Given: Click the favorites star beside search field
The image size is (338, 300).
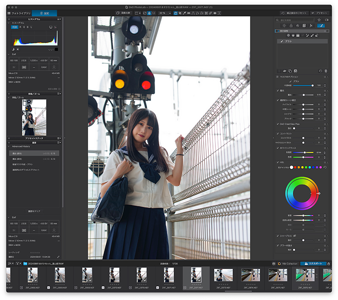Looking at the screenshot, I should (319, 20).
